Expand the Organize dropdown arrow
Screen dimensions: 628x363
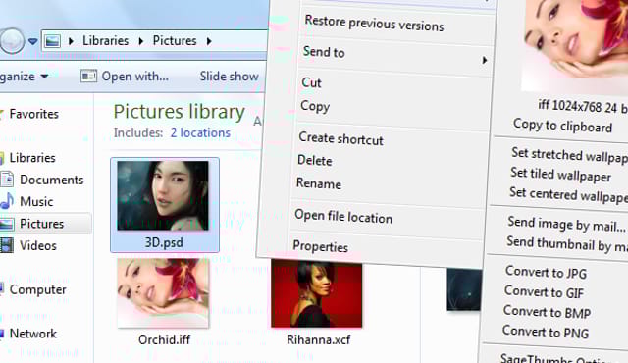[x=44, y=77]
